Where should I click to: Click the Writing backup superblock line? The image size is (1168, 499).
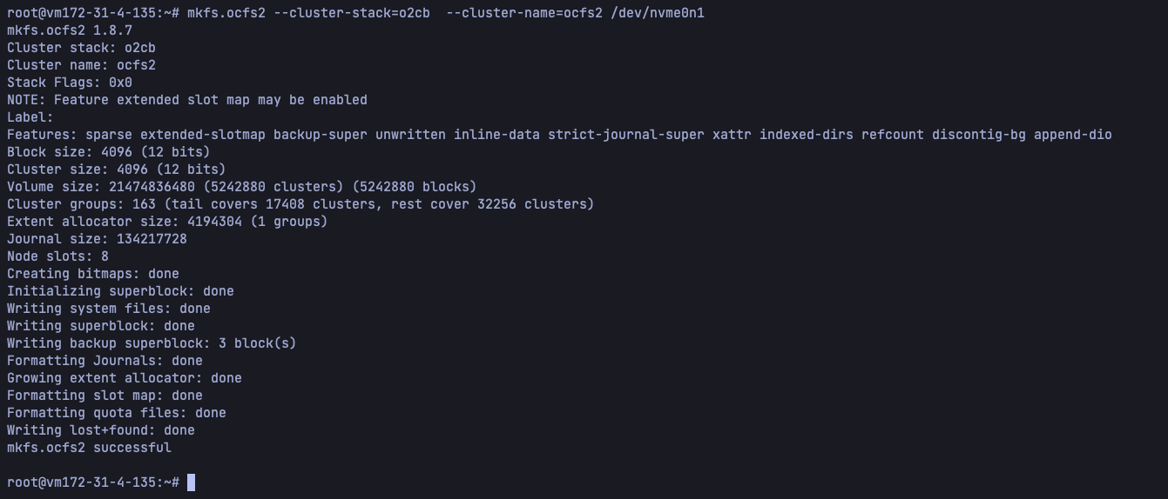[152, 343]
